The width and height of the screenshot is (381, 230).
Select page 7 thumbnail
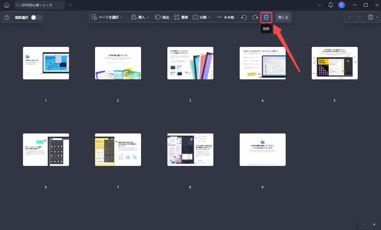tap(118, 150)
